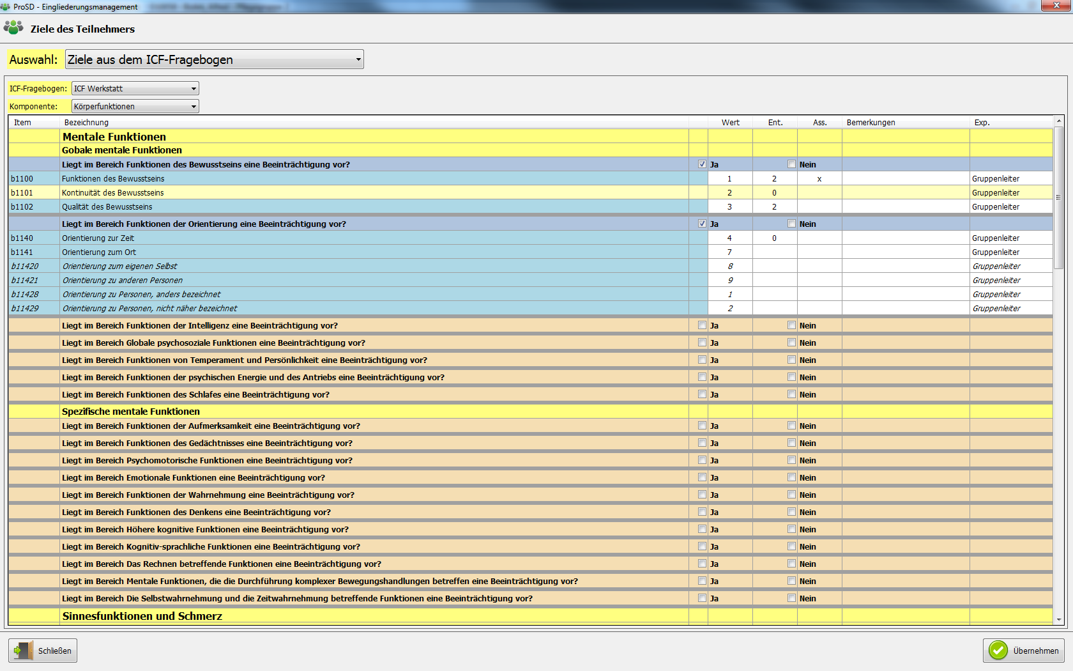The image size is (1073, 671).
Task: Click the green people icon beside the title
Action: [13, 27]
